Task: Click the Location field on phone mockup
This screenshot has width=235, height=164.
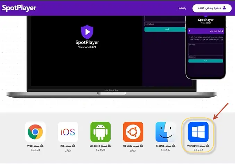Action: click(x=205, y=57)
